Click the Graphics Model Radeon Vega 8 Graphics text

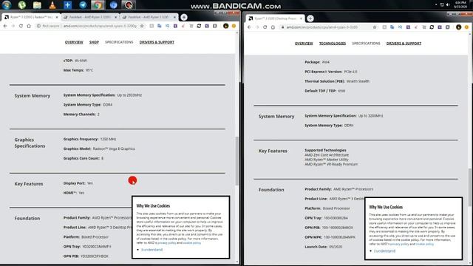coord(99,149)
